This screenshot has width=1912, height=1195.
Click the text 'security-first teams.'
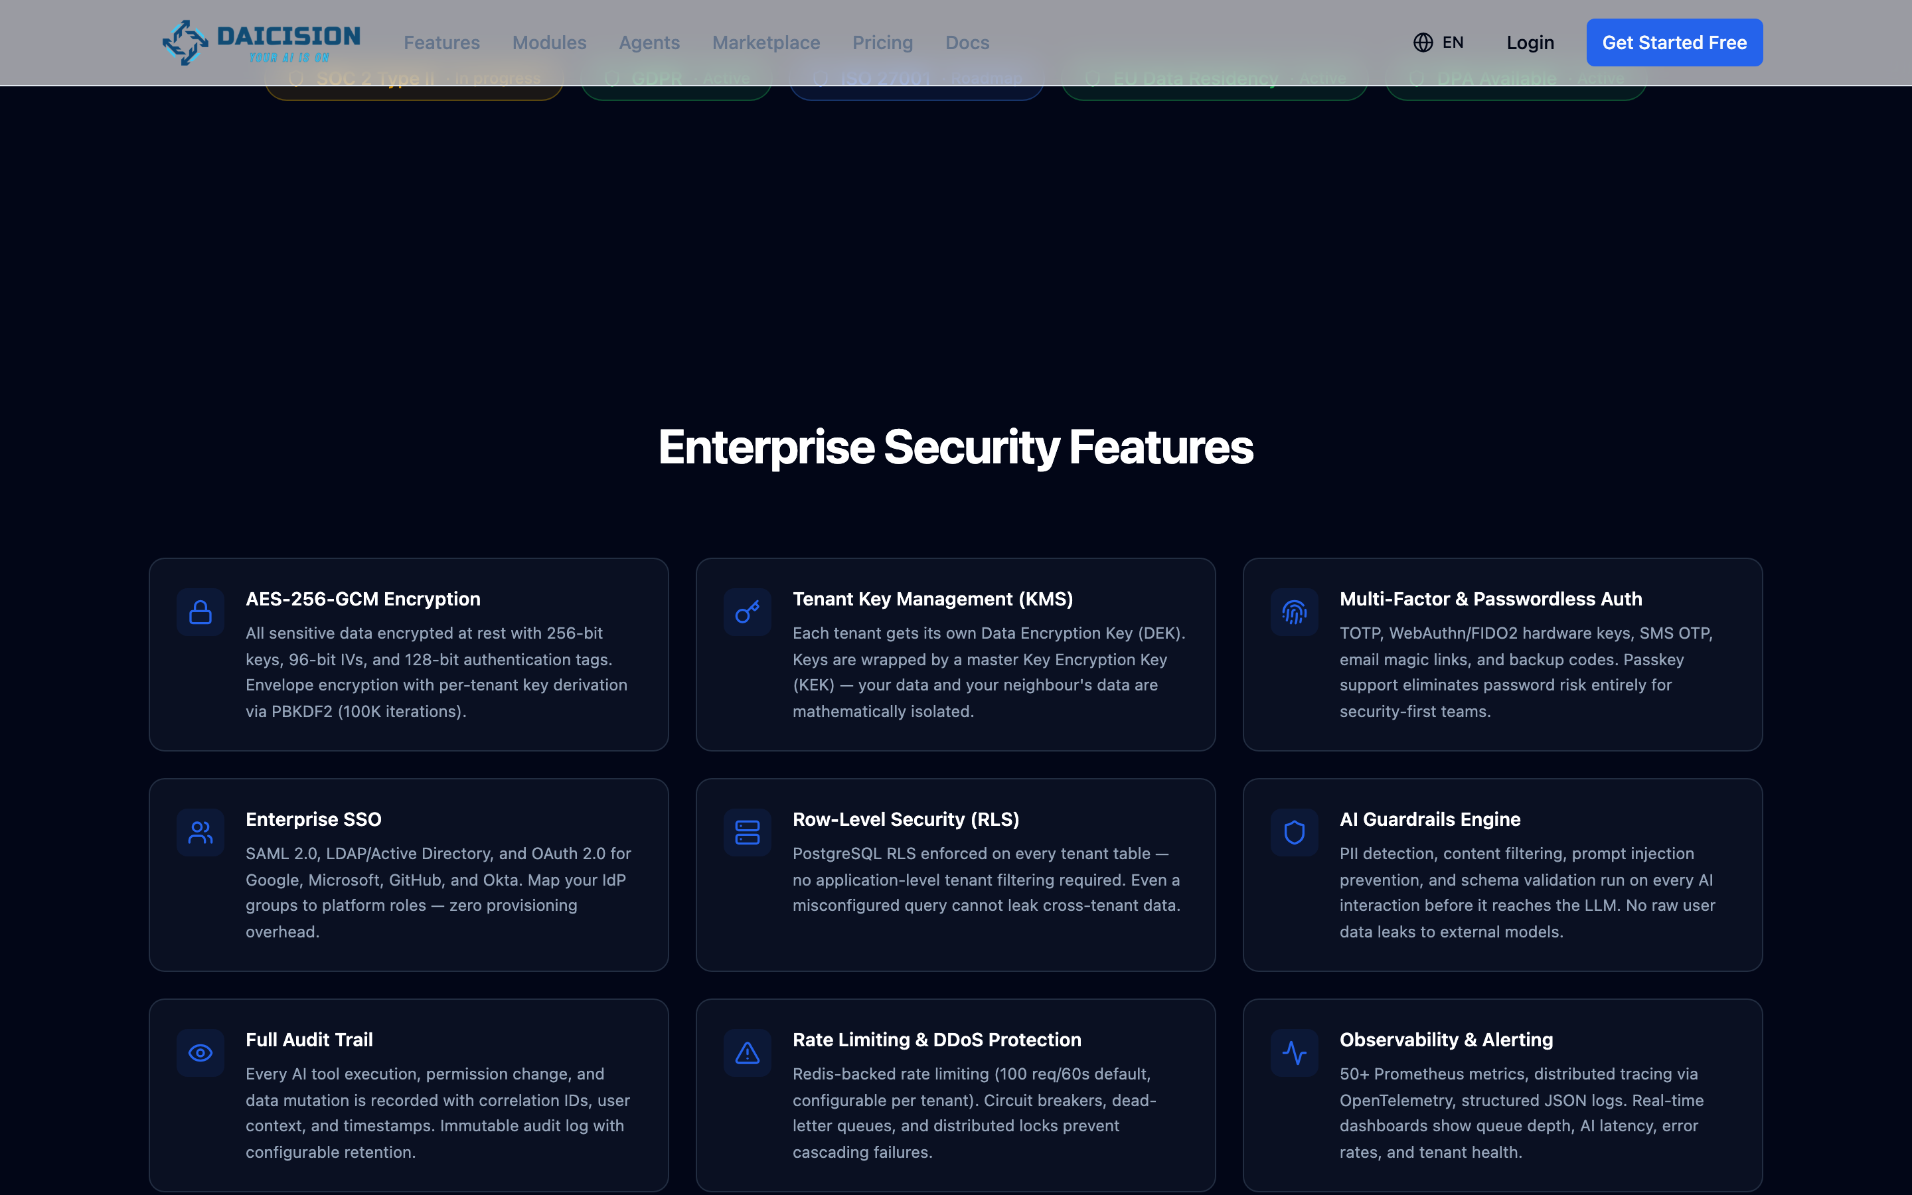point(1415,711)
